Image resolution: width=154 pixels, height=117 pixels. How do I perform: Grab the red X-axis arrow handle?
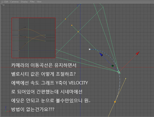coord(138,53)
